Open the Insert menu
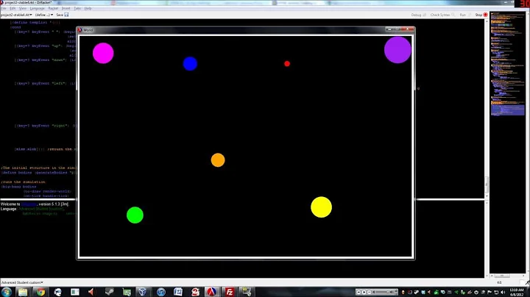This screenshot has width=530, height=297. [66, 8]
